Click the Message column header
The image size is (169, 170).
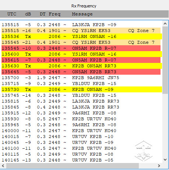click(82, 14)
